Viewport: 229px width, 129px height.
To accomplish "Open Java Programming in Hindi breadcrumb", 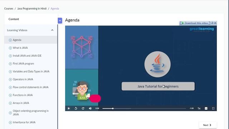I will [32, 9].
